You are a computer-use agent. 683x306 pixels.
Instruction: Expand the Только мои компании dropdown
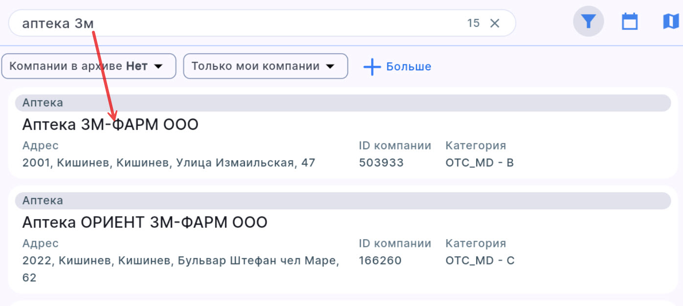265,66
